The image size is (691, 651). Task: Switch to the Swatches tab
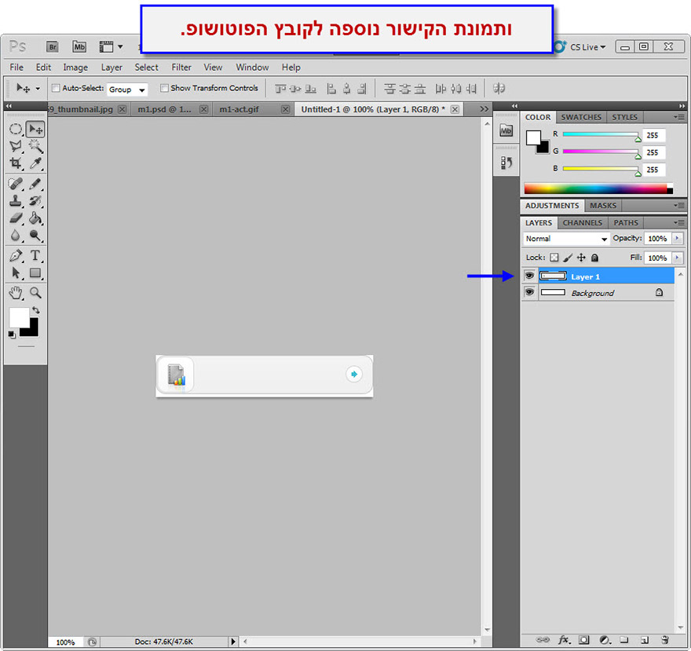point(581,117)
